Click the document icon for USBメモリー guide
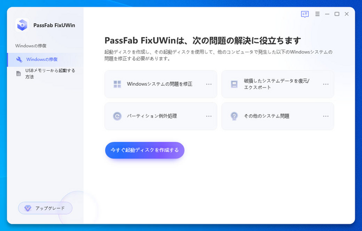The height and width of the screenshot is (231, 362). 19,73
